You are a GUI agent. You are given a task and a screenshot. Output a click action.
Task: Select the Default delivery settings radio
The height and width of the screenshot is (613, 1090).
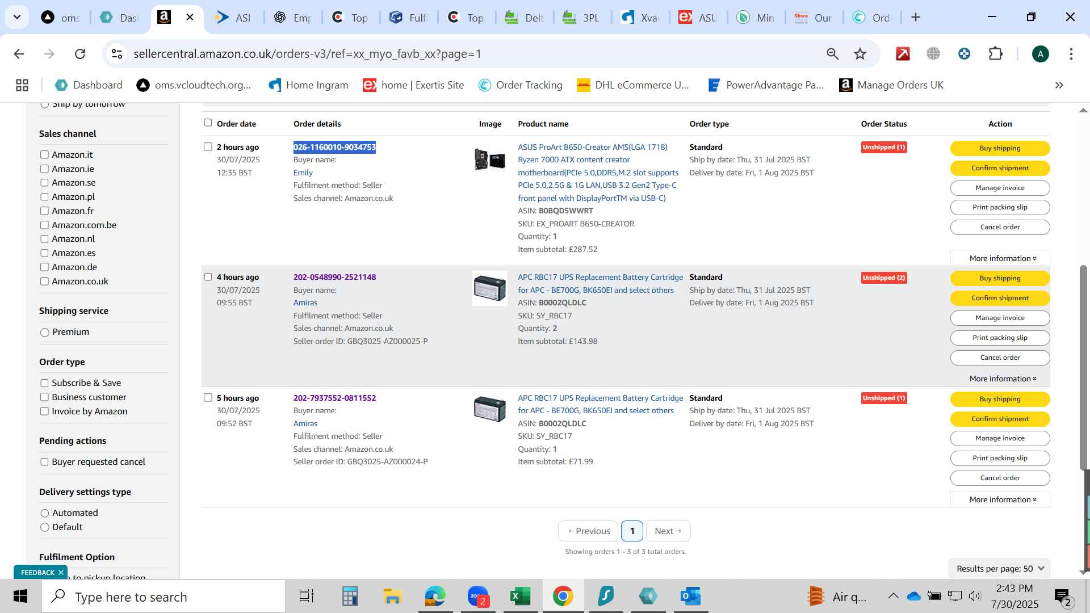coord(45,527)
